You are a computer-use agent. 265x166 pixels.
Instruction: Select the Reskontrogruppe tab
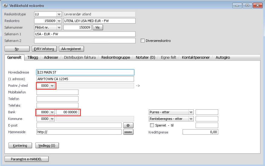pyautogui.click(x=116, y=57)
